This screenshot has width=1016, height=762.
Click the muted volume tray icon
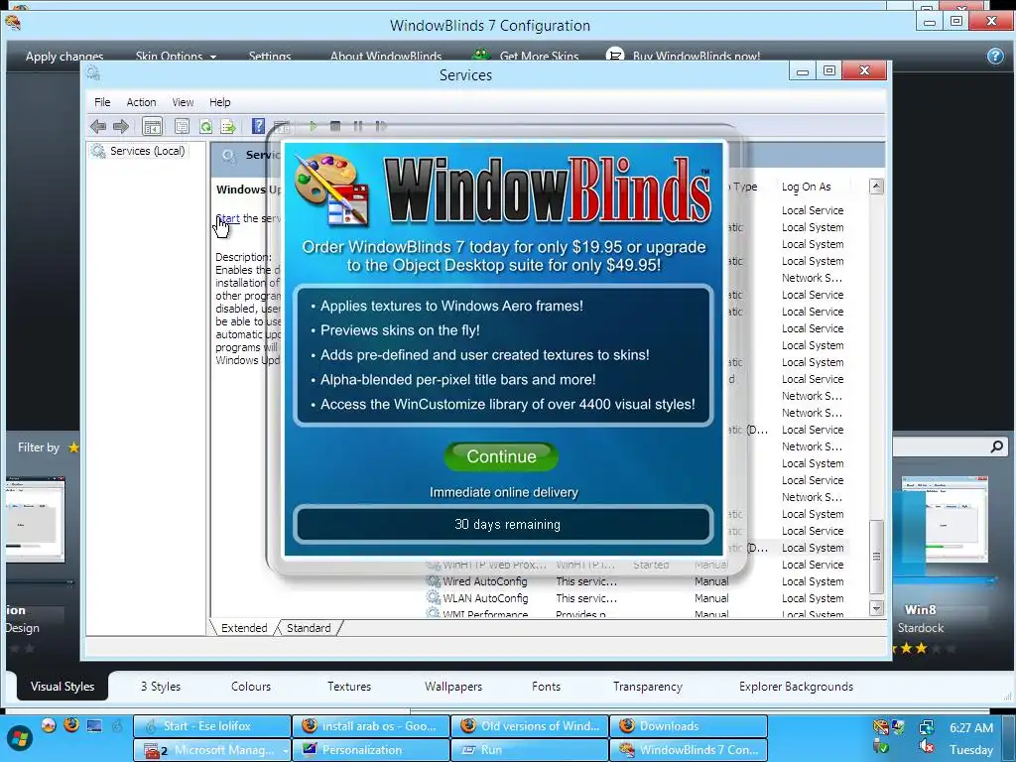[x=927, y=748]
